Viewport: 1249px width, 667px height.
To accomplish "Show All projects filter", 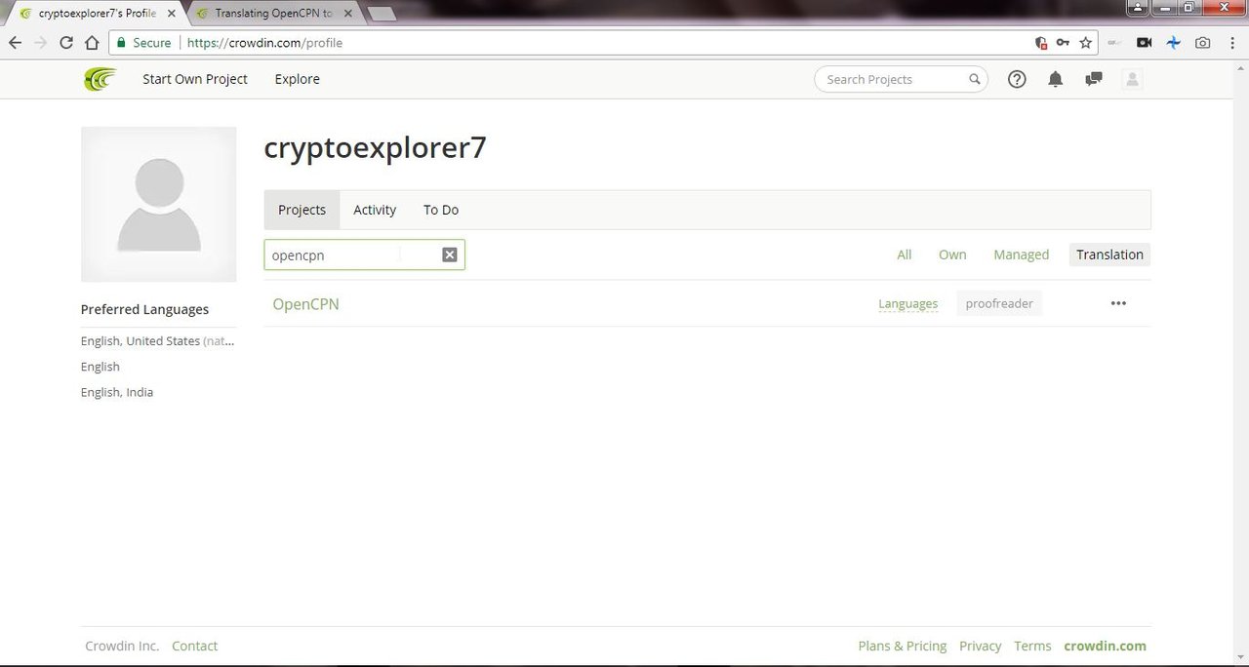I will coord(904,255).
